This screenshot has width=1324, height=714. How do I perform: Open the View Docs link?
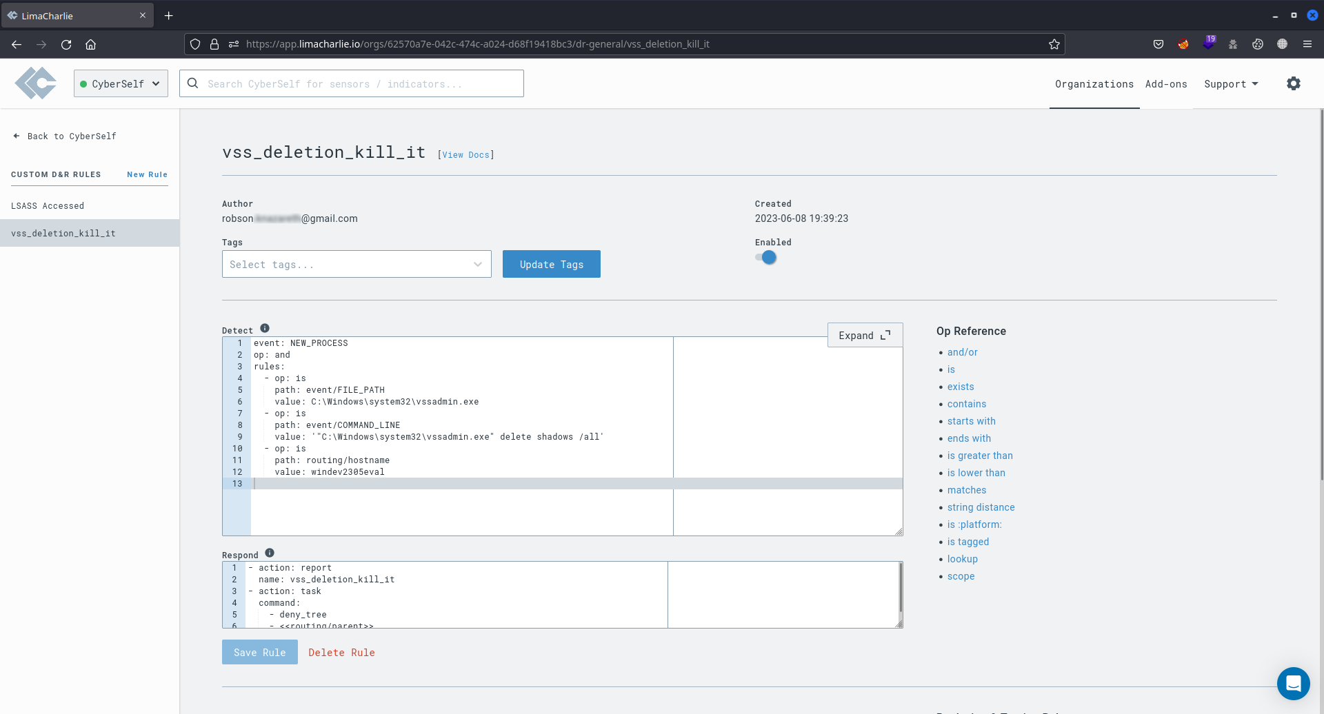(x=465, y=155)
